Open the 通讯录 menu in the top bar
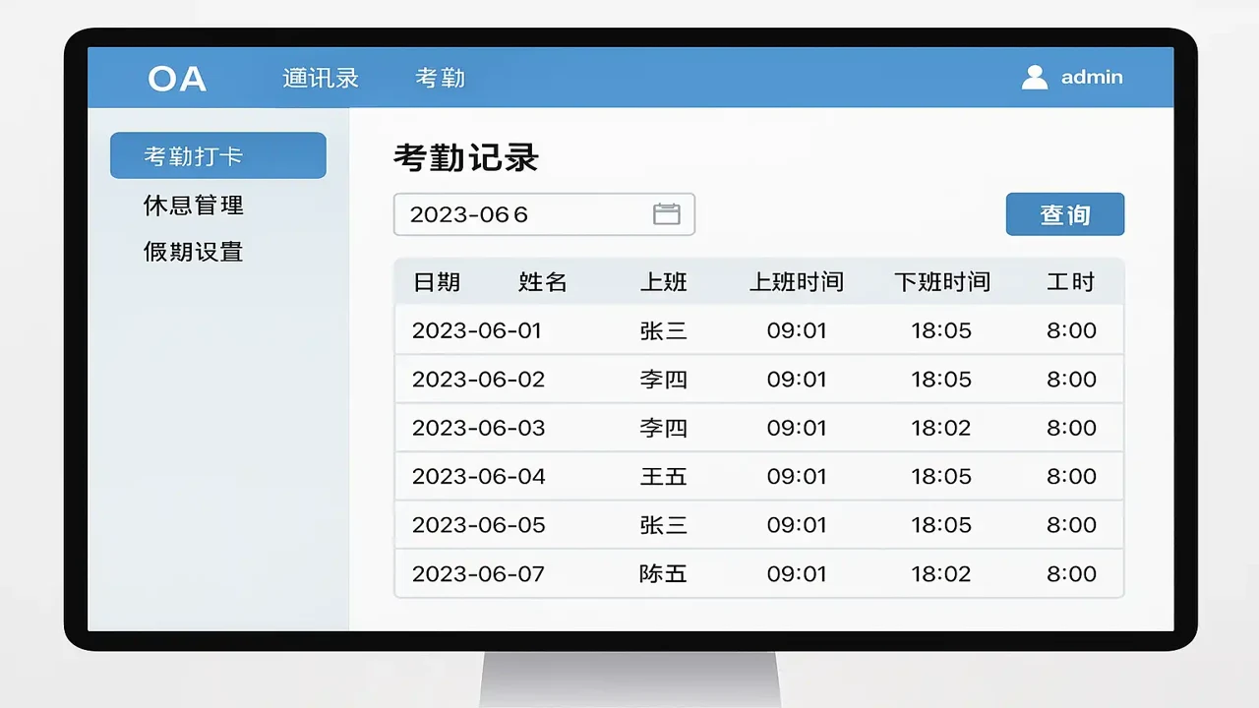The image size is (1259, 708). coord(321,78)
